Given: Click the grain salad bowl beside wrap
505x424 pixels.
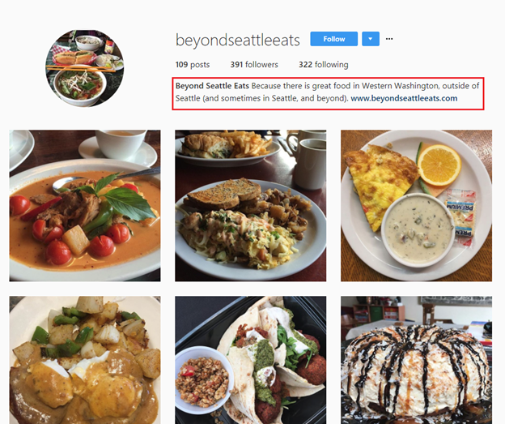Looking at the screenshot, I should click(202, 379).
